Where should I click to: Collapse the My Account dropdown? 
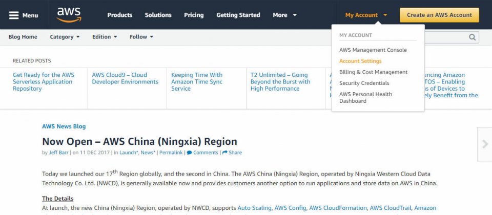pos(366,15)
